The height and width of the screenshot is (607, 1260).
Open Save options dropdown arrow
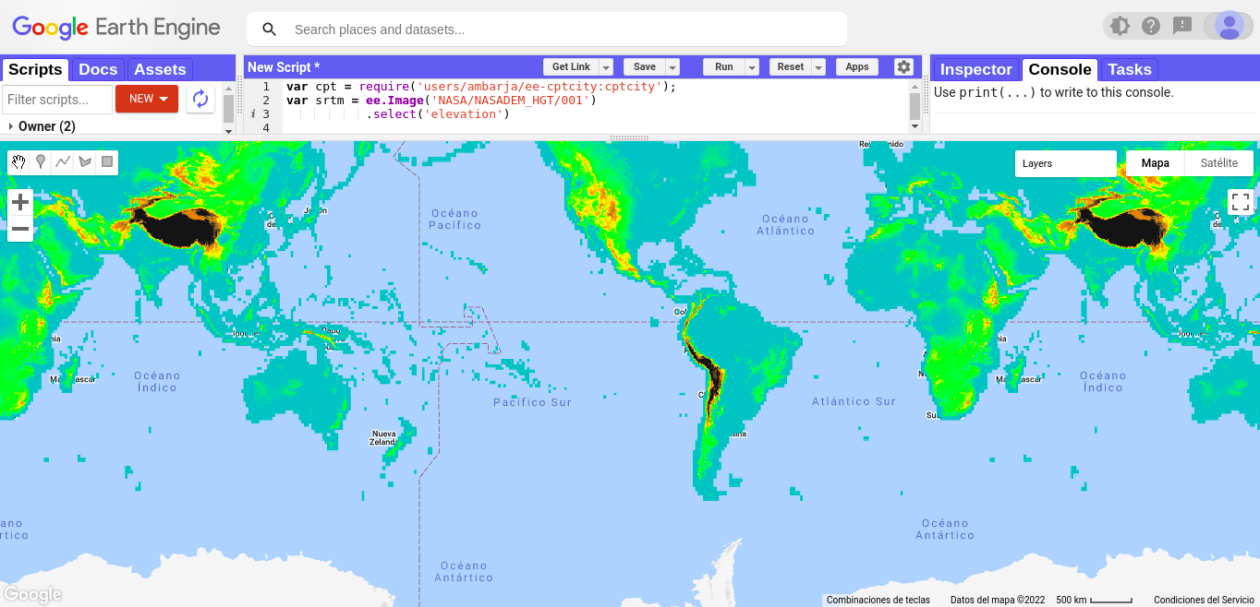click(x=672, y=67)
